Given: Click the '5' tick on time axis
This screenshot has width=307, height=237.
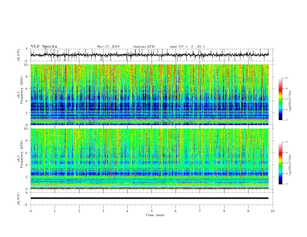Looking at the screenshot, I should tap(152, 211).
